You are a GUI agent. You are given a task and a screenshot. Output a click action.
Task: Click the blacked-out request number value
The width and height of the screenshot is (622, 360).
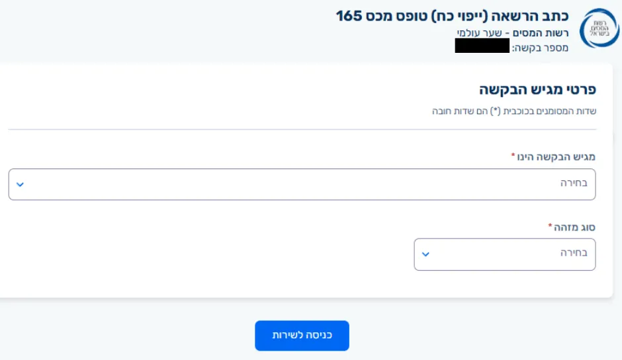(x=482, y=46)
